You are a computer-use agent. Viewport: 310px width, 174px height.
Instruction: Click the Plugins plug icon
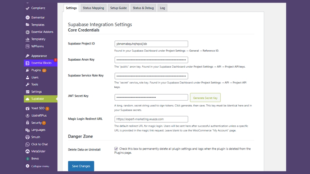pyautogui.click(x=27, y=70)
